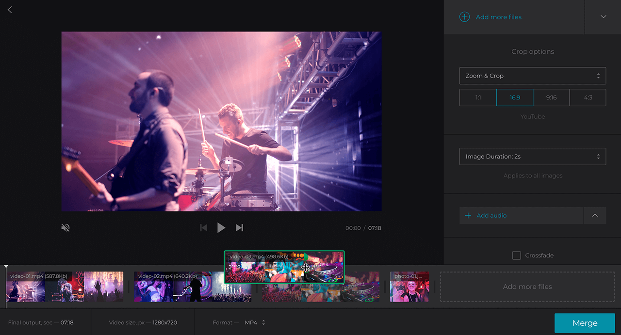Image resolution: width=621 pixels, height=335 pixels.
Task: Expand the Add more files source dropdown
Action: click(x=603, y=17)
